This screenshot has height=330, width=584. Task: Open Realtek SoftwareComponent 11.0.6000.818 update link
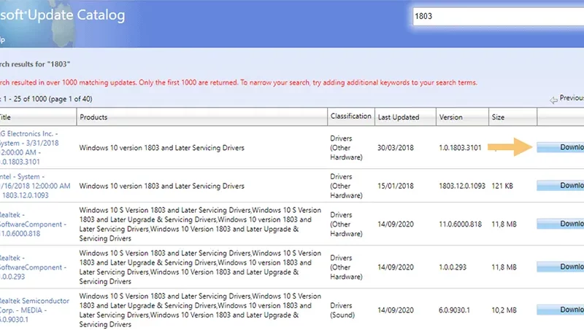[33, 224]
